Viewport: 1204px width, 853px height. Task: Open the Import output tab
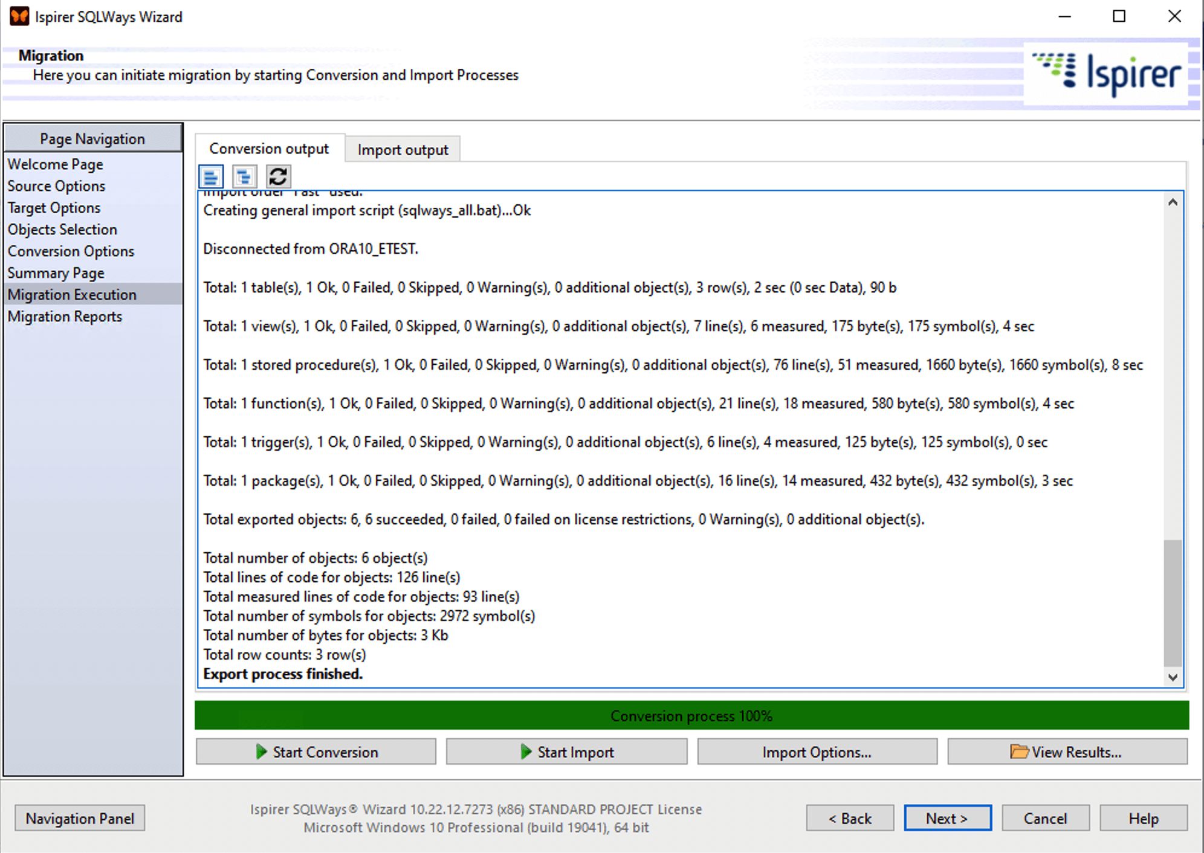pyautogui.click(x=403, y=150)
